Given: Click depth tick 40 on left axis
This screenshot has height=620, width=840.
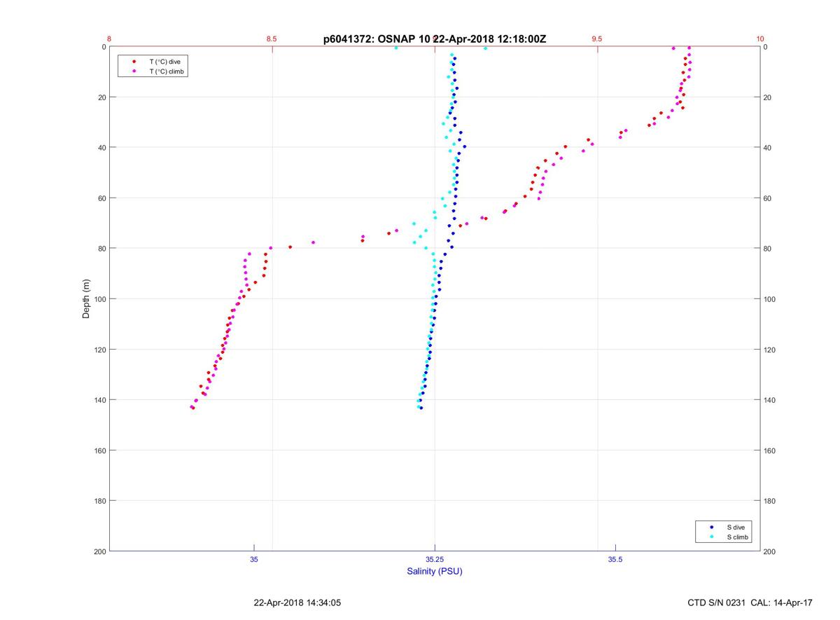Looking at the screenshot, I should tap(101, 148).
